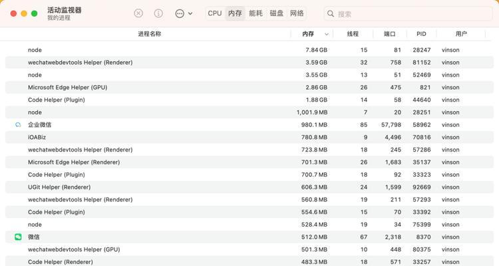Click port count 4,496
499x266 pixels.
pos(393,137)
